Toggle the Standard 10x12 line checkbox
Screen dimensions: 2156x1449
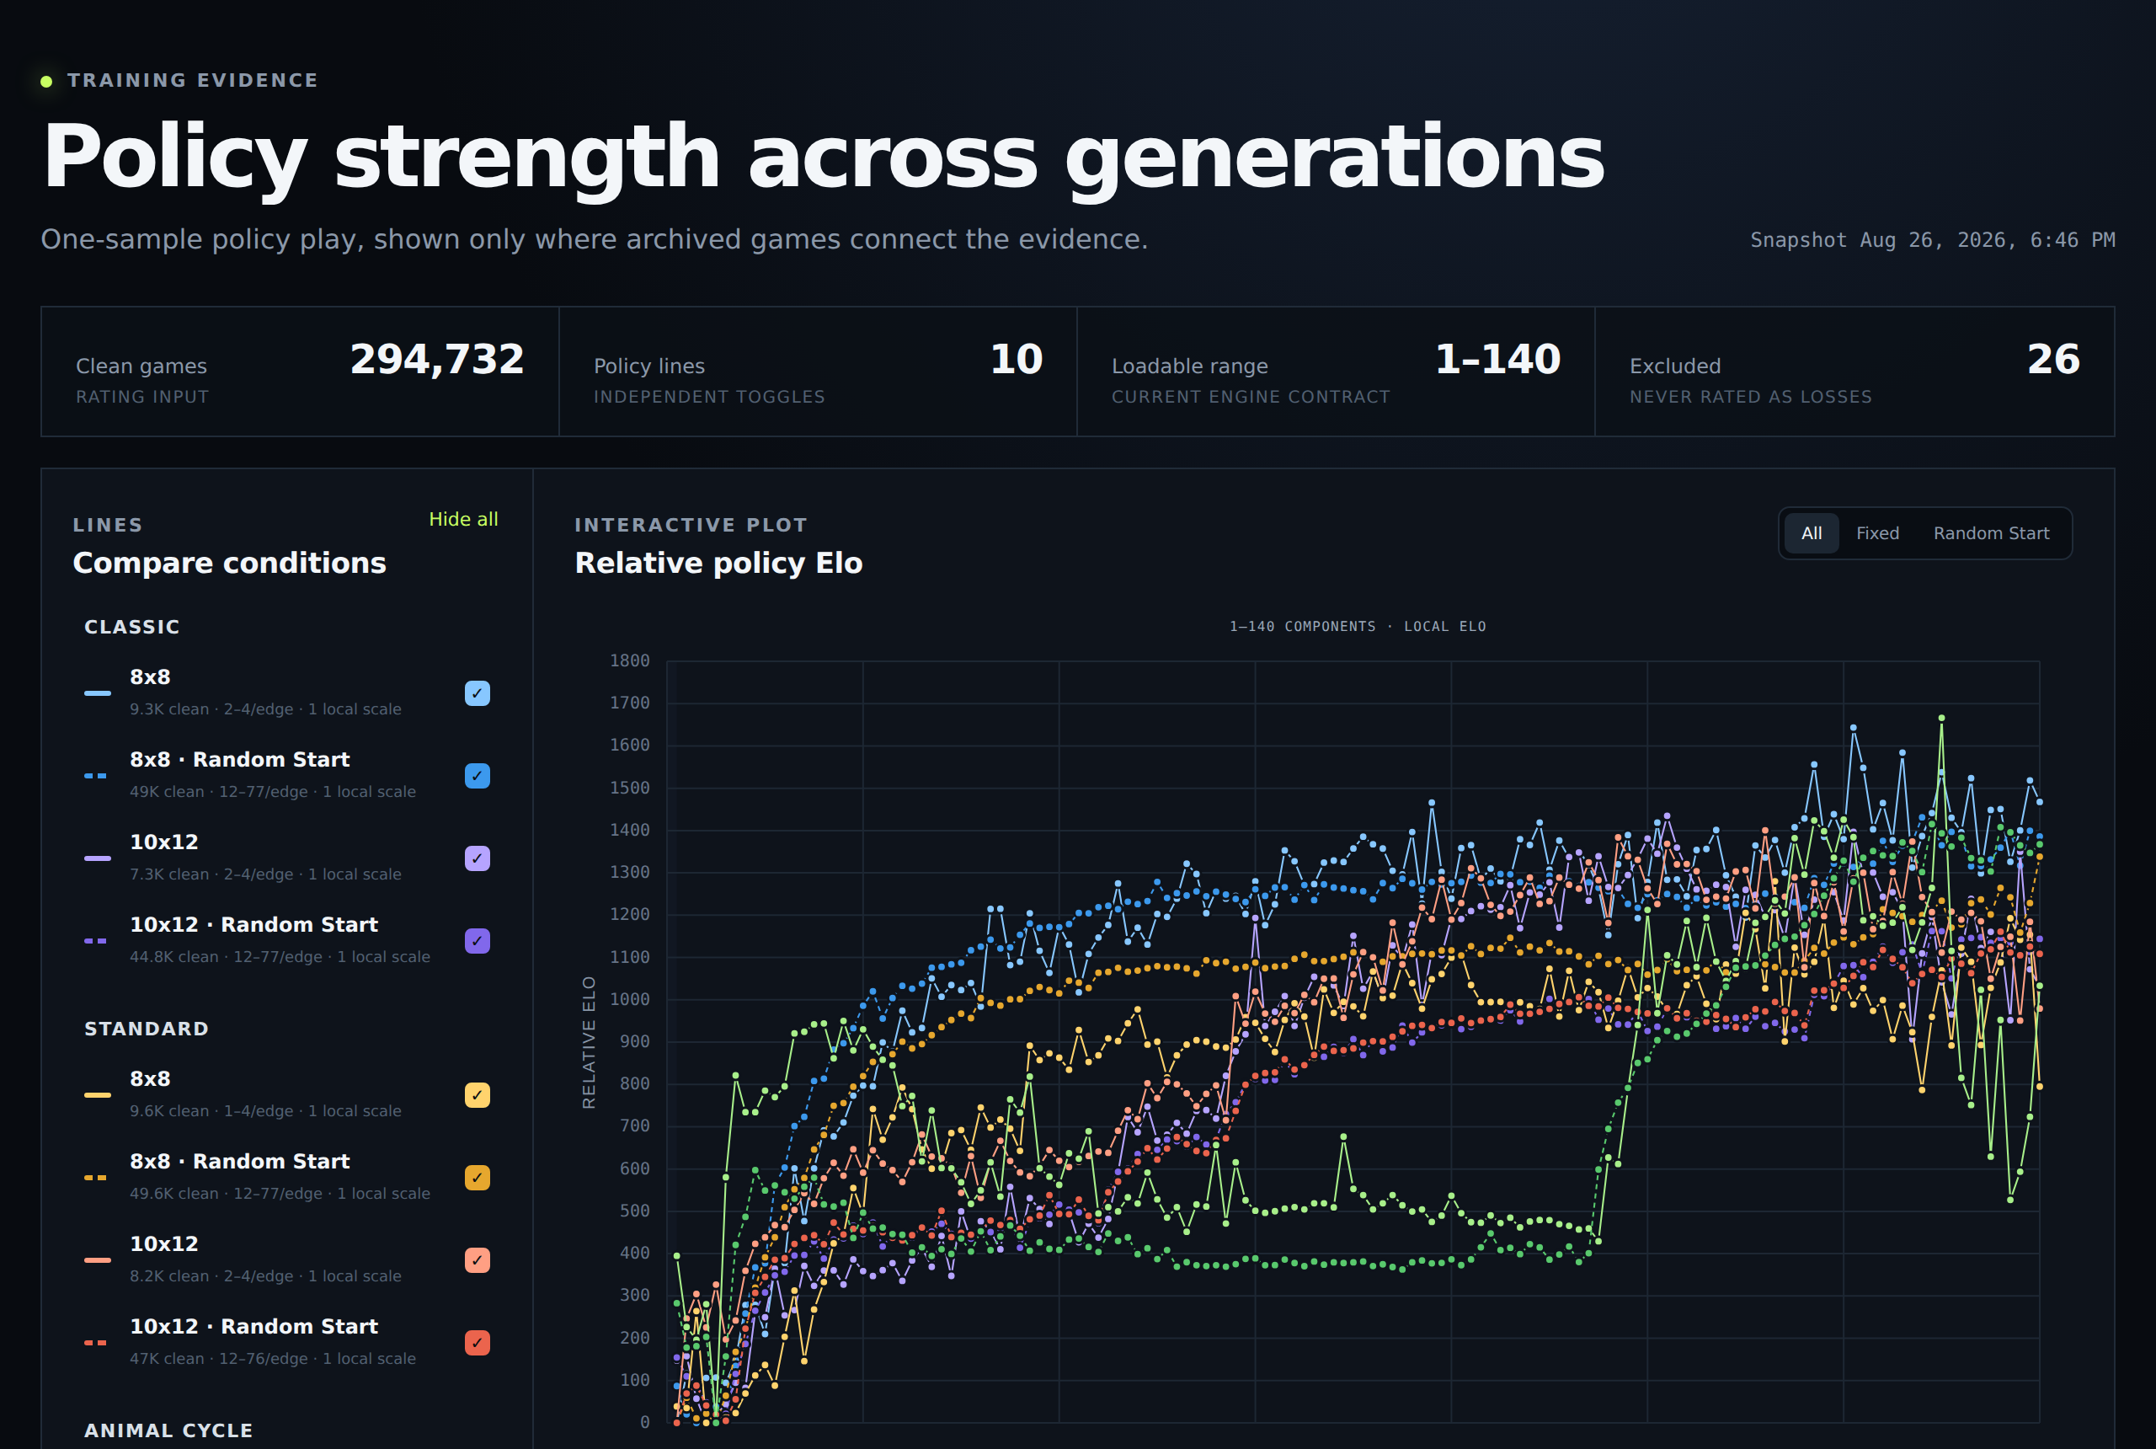point(477,1260)
